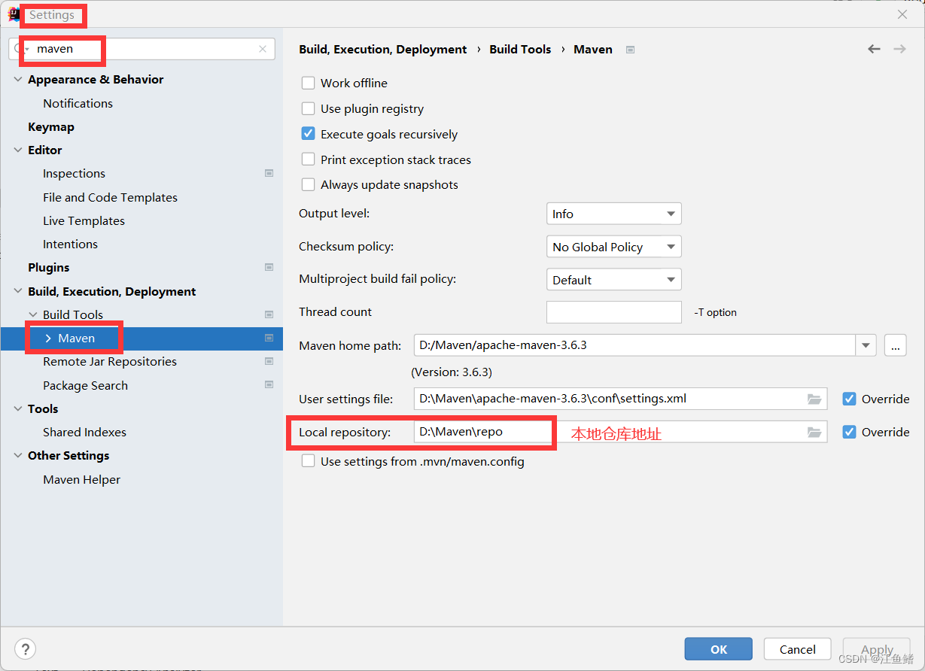The width and height of the screenshot is (925, 671).
Task: Select Keymap in settings tree
Action: tap(51, 126)
